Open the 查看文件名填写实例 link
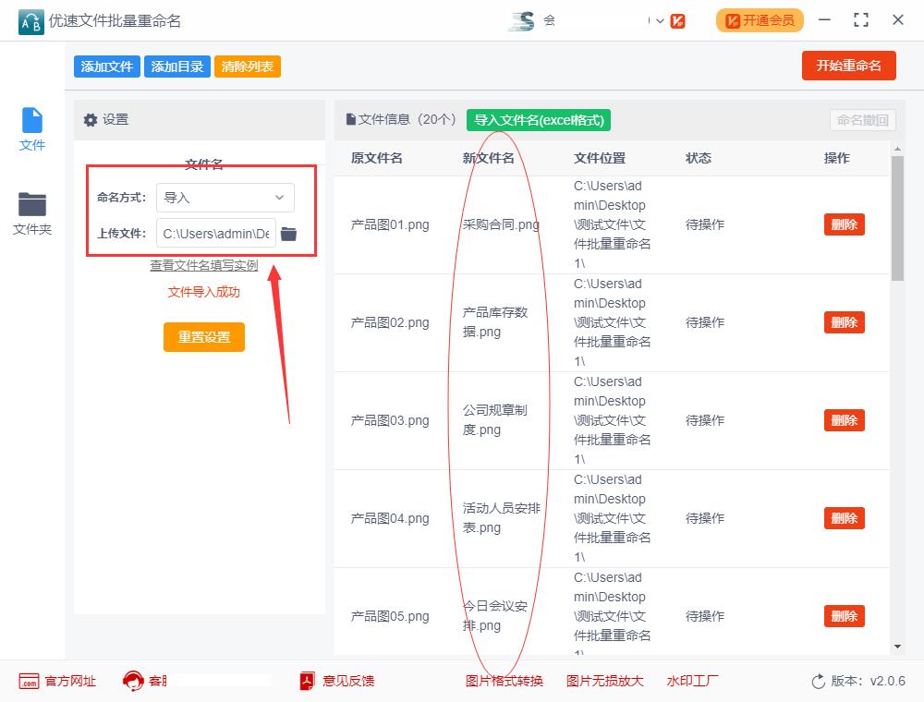 click(x=203, y=265)
